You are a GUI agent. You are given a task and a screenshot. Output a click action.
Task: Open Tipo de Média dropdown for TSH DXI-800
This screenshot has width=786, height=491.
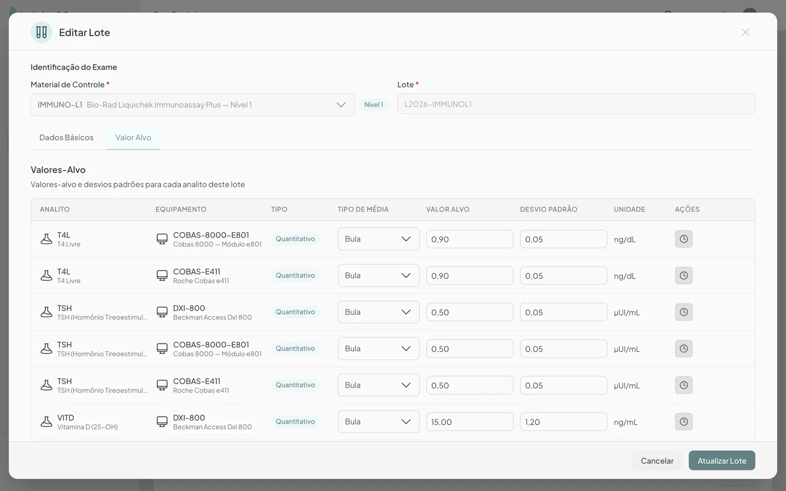(x=379, y=312)
